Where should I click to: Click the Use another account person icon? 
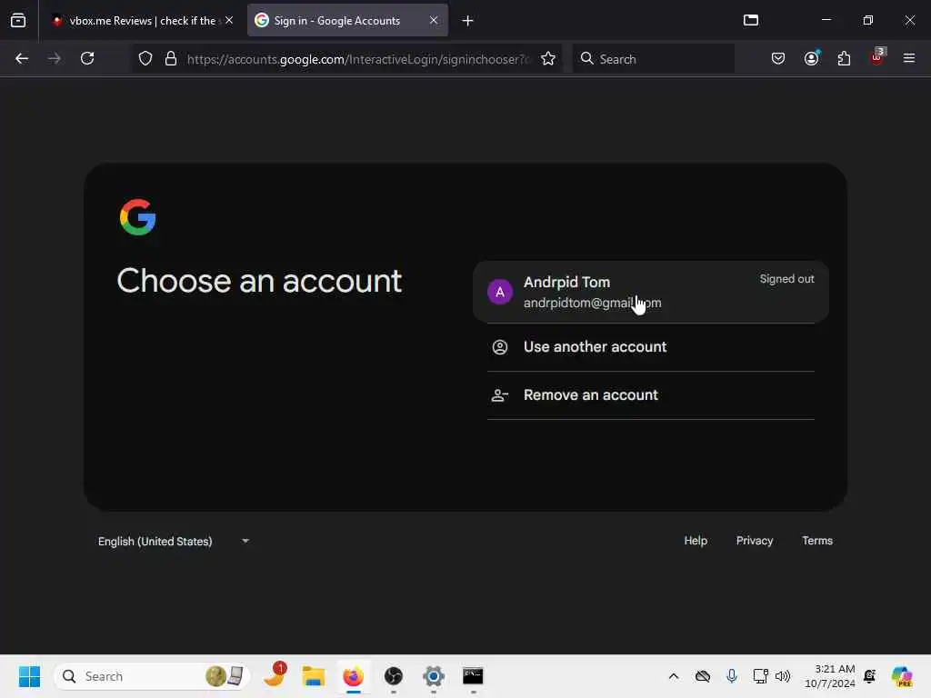[500, 346]
